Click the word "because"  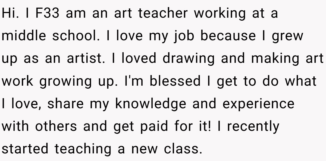click(228, 36)
